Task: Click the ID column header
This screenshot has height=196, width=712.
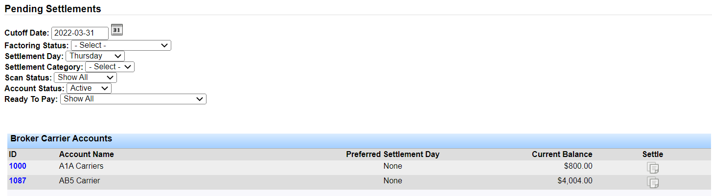Action: [x=13, y=155]
